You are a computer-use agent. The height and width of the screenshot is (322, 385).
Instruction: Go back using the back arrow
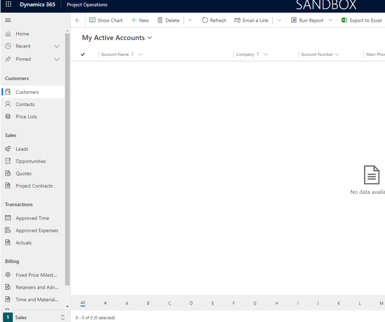tap(78, 21)
